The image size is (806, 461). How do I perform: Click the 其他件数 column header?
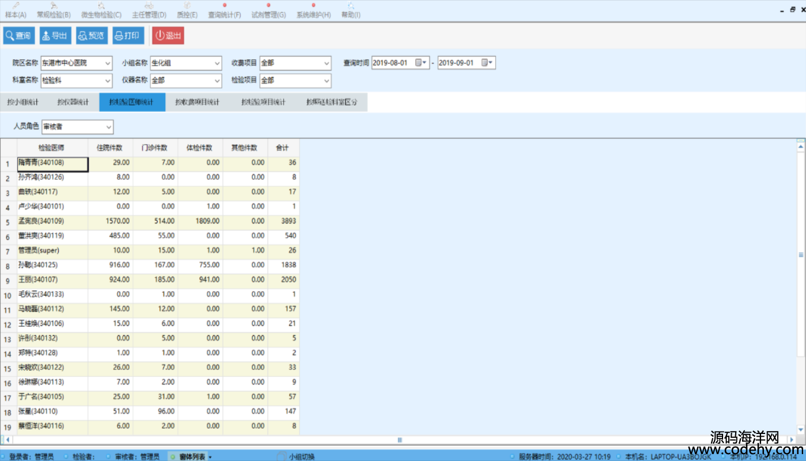tap(245, 148)
